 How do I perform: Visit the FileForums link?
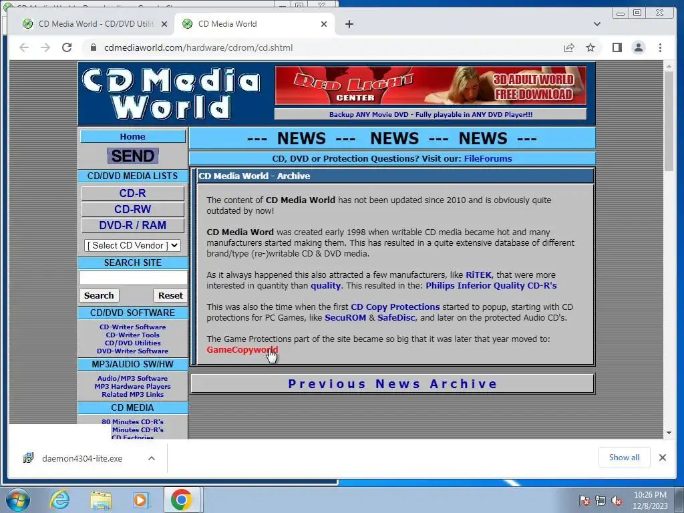488,159
